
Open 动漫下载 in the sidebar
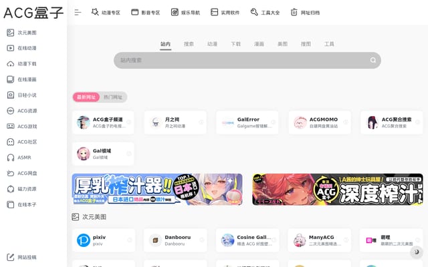pos(21,64)
